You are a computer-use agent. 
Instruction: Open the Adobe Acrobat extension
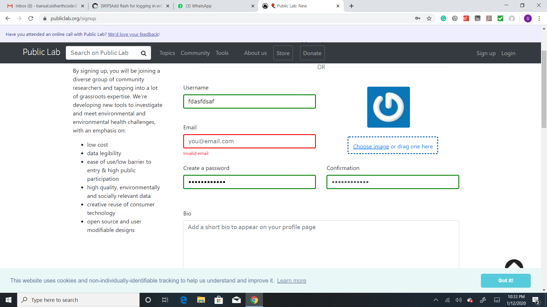[x=489, y=18]
